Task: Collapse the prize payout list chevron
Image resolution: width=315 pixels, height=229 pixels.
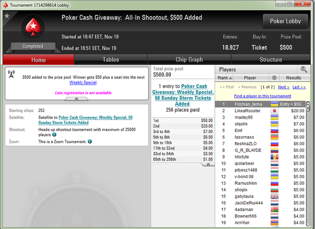Action: (x=208, y=165)
